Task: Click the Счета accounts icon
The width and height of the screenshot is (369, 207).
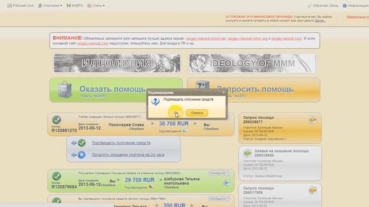Action: pyautogui.click(x=89, y=5)
